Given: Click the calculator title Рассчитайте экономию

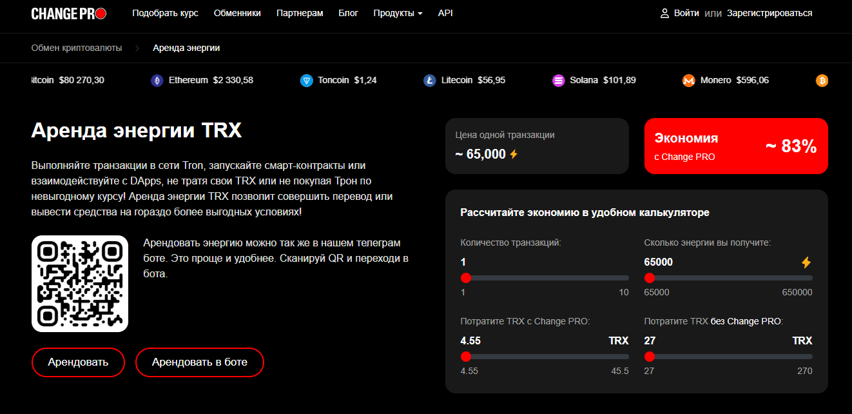Looking at the screenshot, I should pyautogui.click(x=585, y=212).
